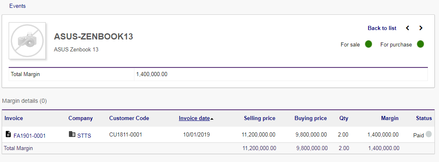Click the green For sale status dot

(369, 44)
